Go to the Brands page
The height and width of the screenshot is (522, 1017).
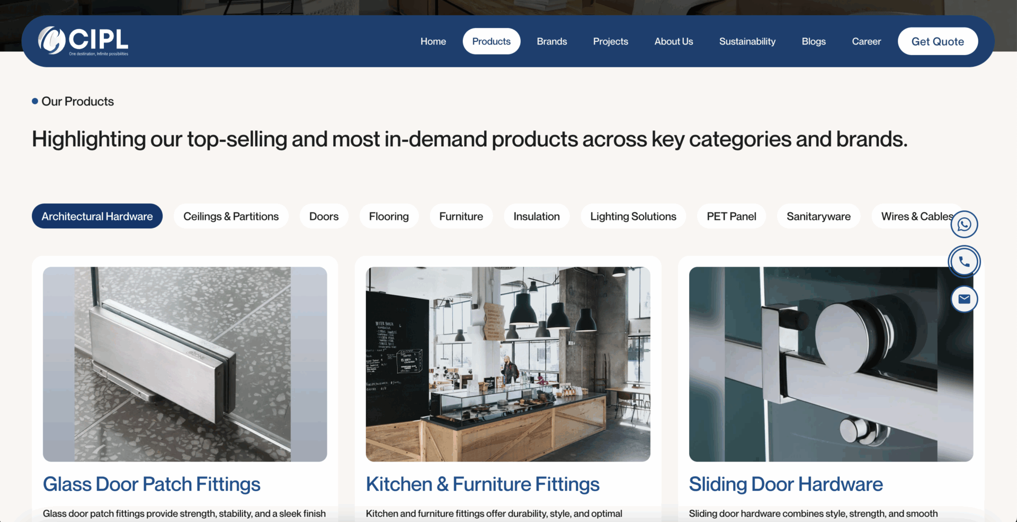552,41
